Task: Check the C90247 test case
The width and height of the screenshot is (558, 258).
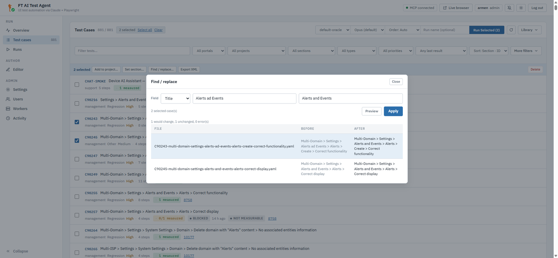Action: (x=77, y=159)
